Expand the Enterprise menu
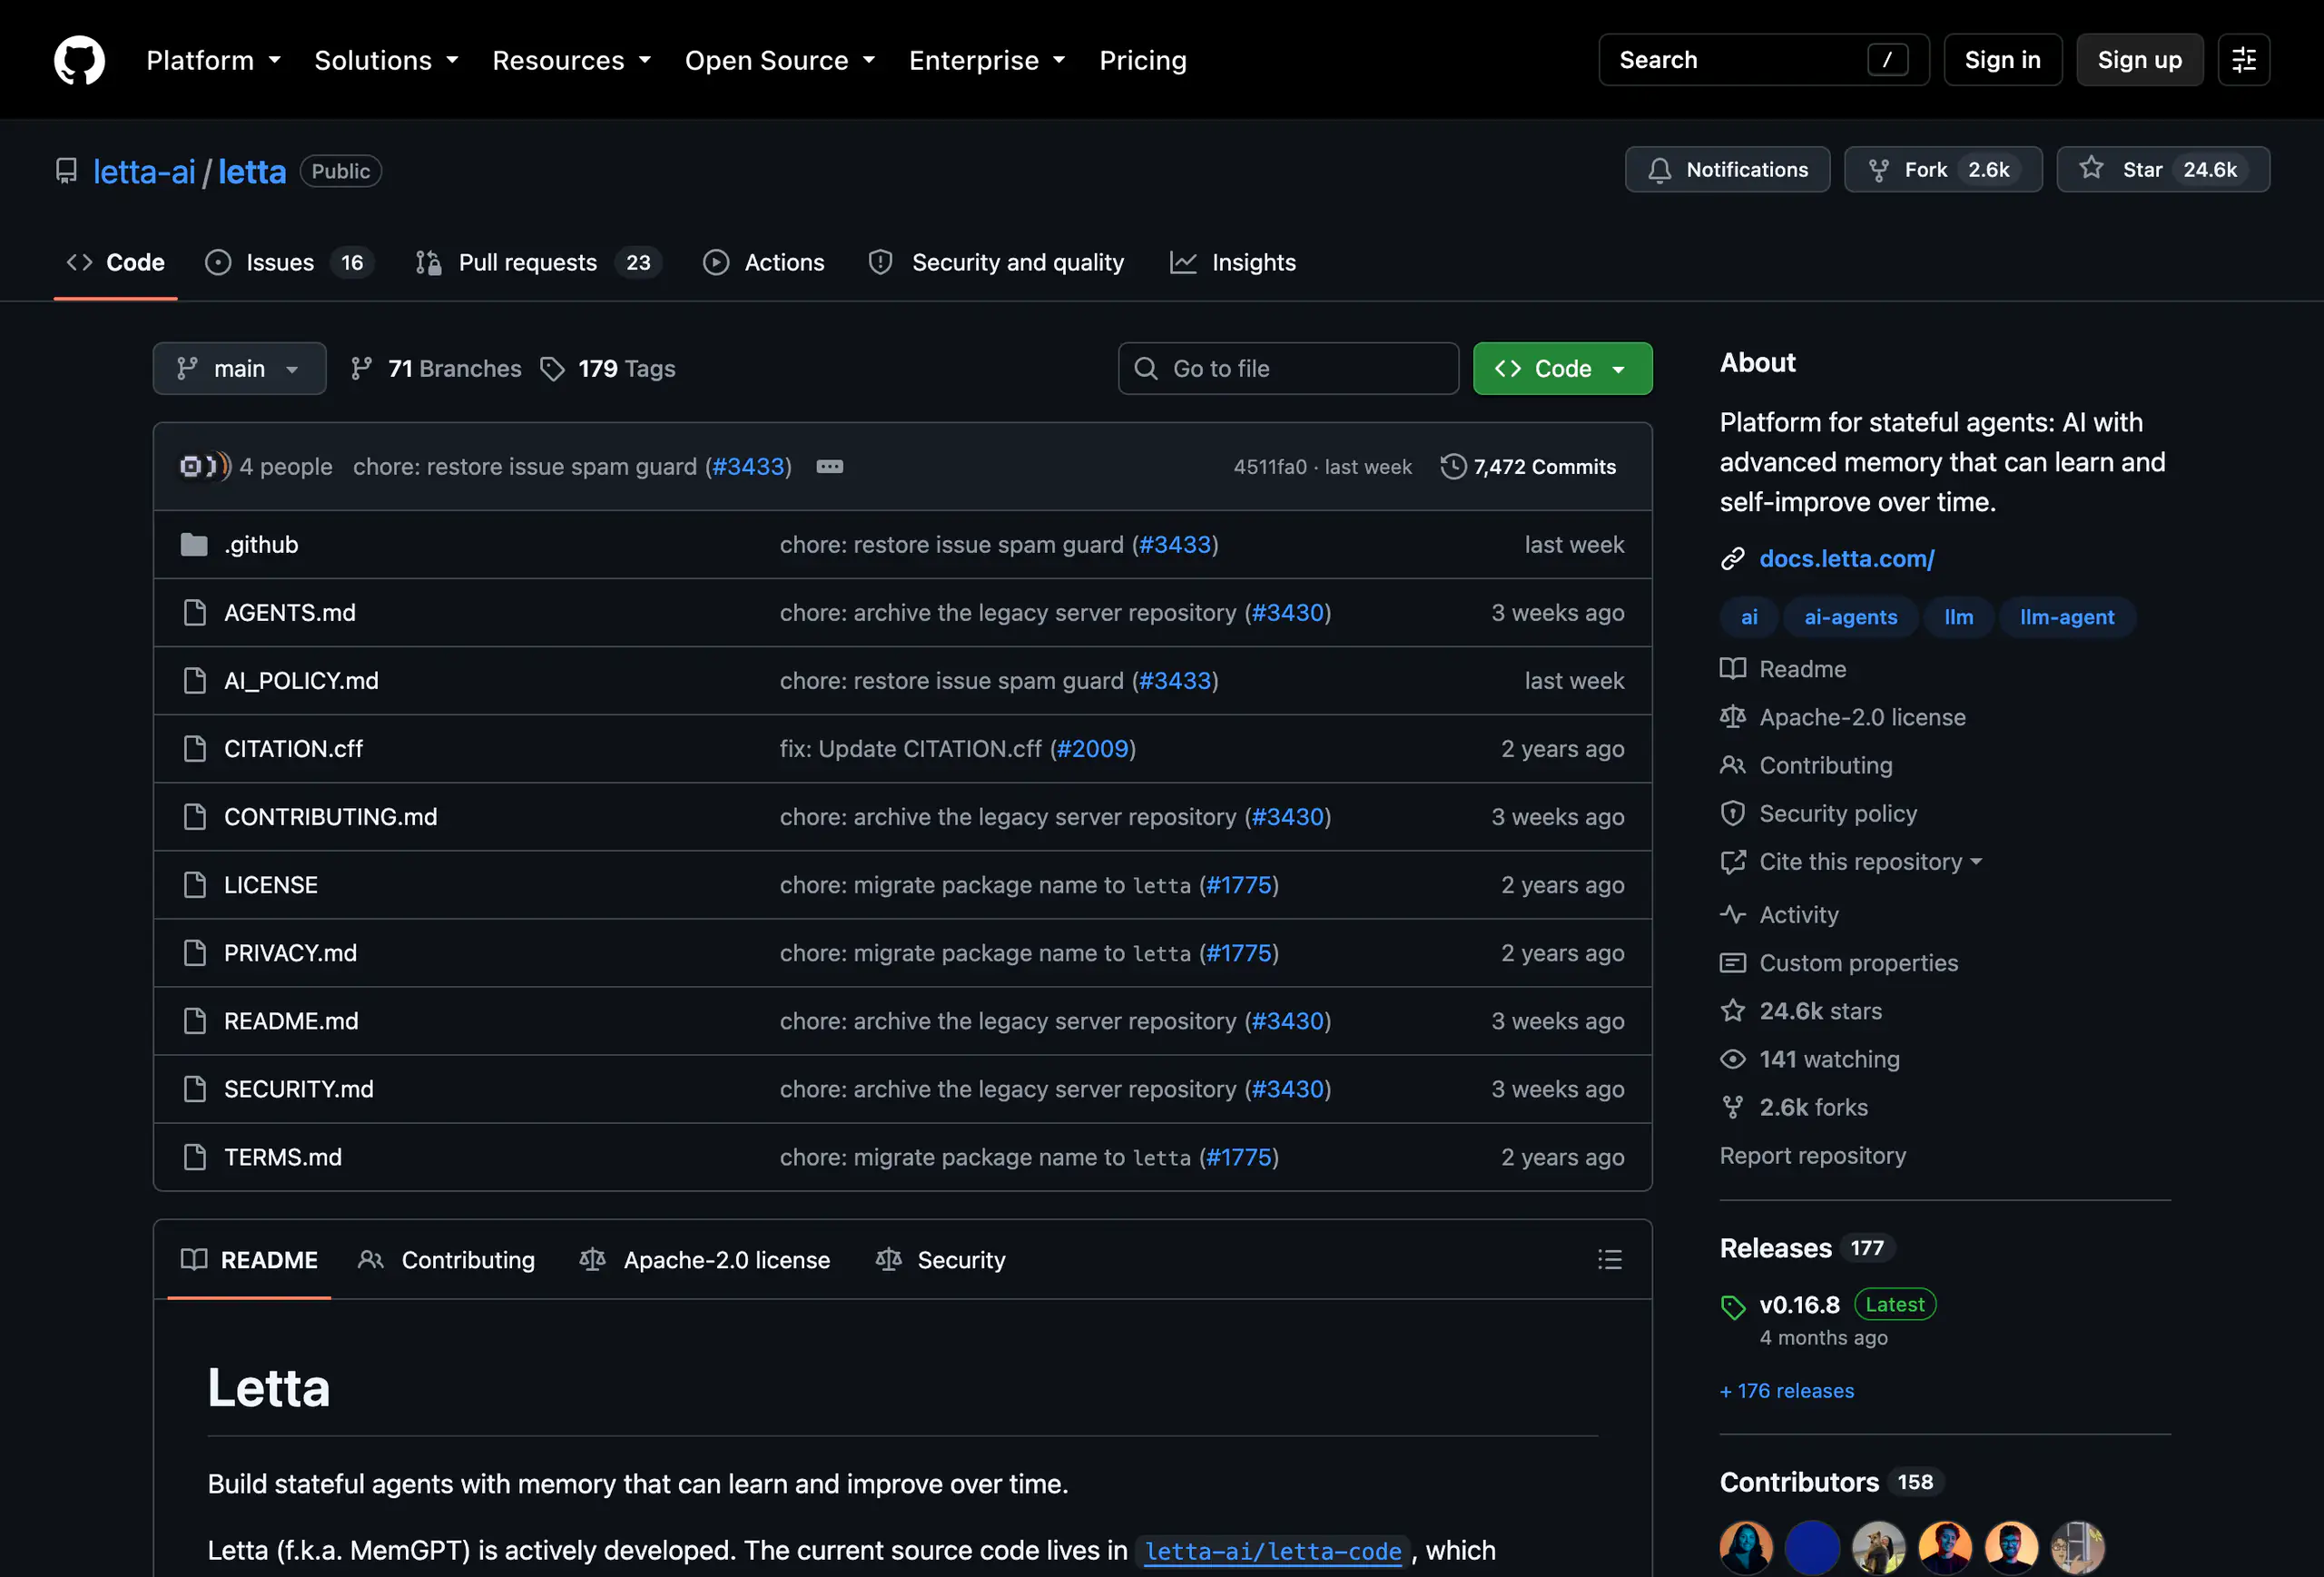Screen dimensions: 2324x1577 (x=987, y=60)
